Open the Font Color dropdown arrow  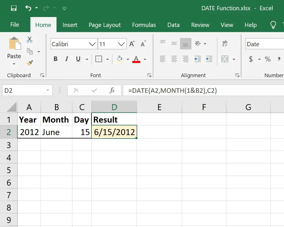[145, 59]
